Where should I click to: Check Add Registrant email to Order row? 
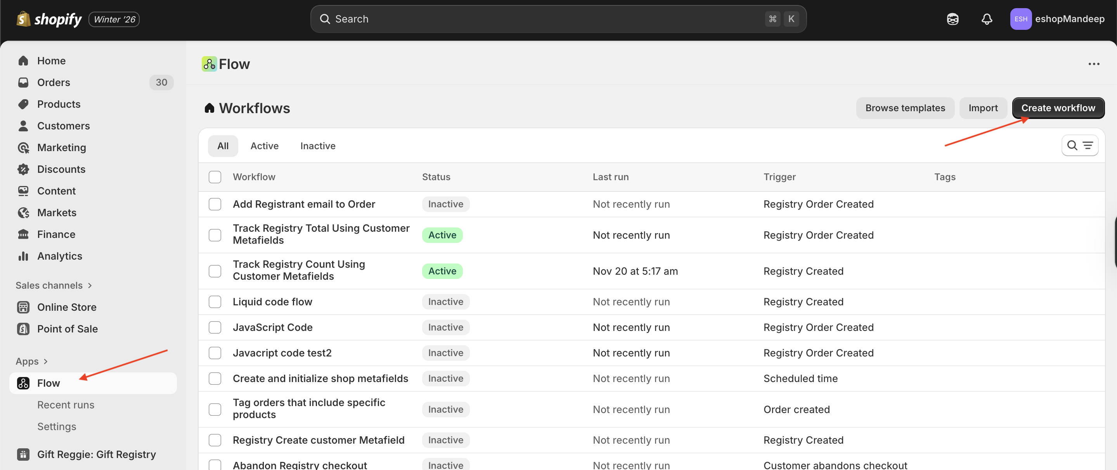click(x=215, y=204)
